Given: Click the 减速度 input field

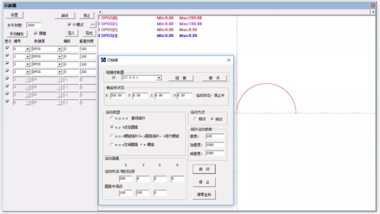Looking at the screenshot, I should pyautogui.click(x=215, y=153).
